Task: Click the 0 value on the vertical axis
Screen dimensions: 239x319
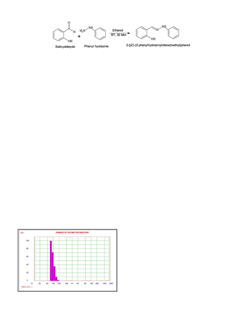Action: (27, 281)
